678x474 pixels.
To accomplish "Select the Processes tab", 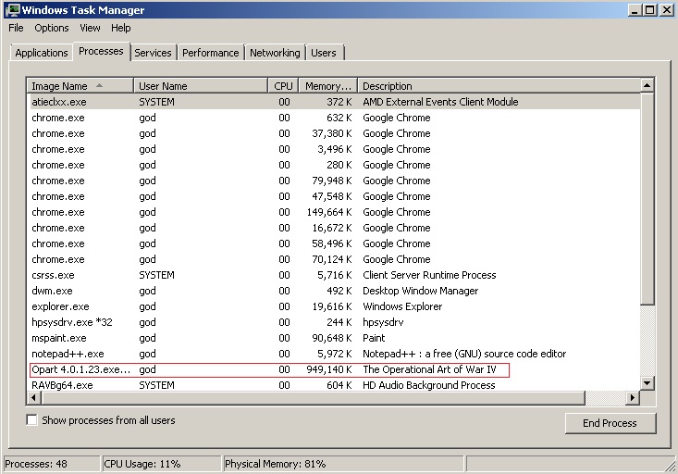I will click(x=101, y=51).
